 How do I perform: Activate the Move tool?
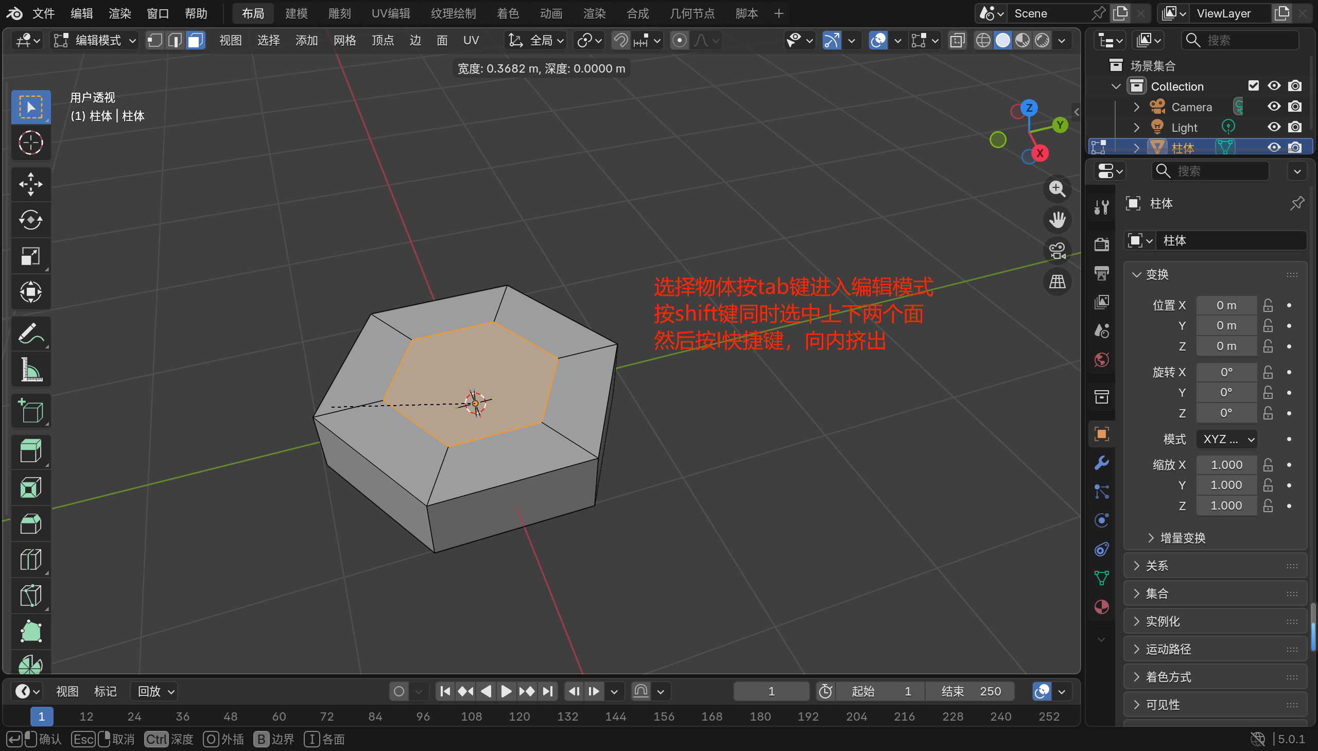pos(30,184)
